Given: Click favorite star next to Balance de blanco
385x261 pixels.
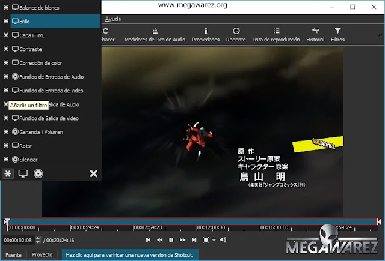Looking at the screenshot, I should 6,8.
